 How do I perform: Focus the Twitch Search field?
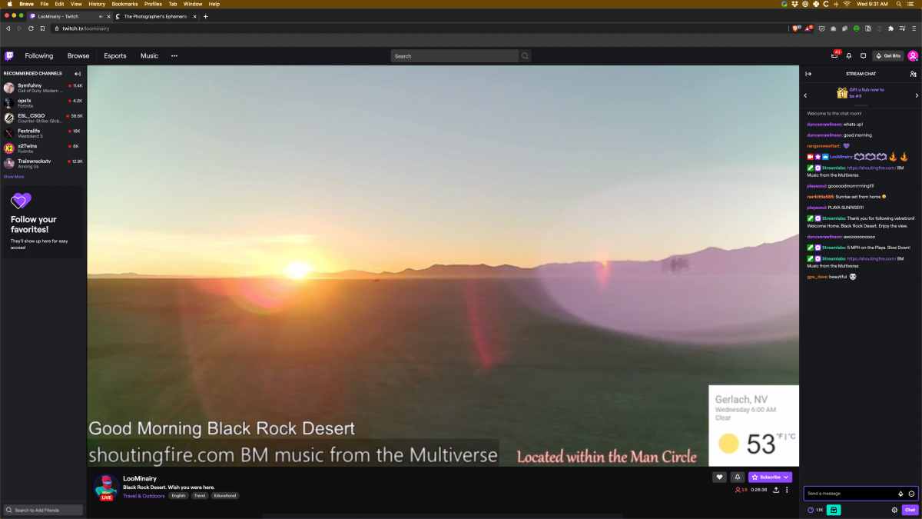point(455,55)
